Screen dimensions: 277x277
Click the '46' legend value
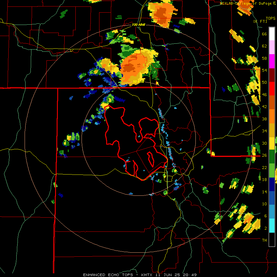(x=264, y=95)
